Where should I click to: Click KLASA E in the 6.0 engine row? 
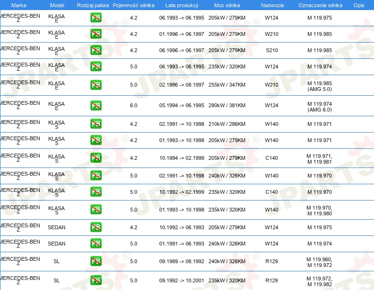click(x=56, y=106)
